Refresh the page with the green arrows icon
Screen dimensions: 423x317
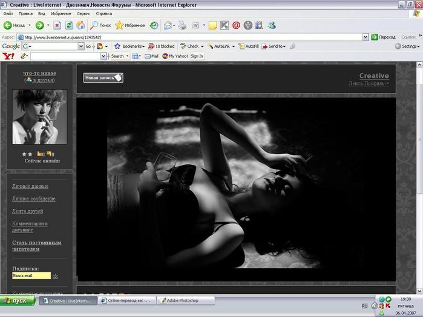point(69,25)
